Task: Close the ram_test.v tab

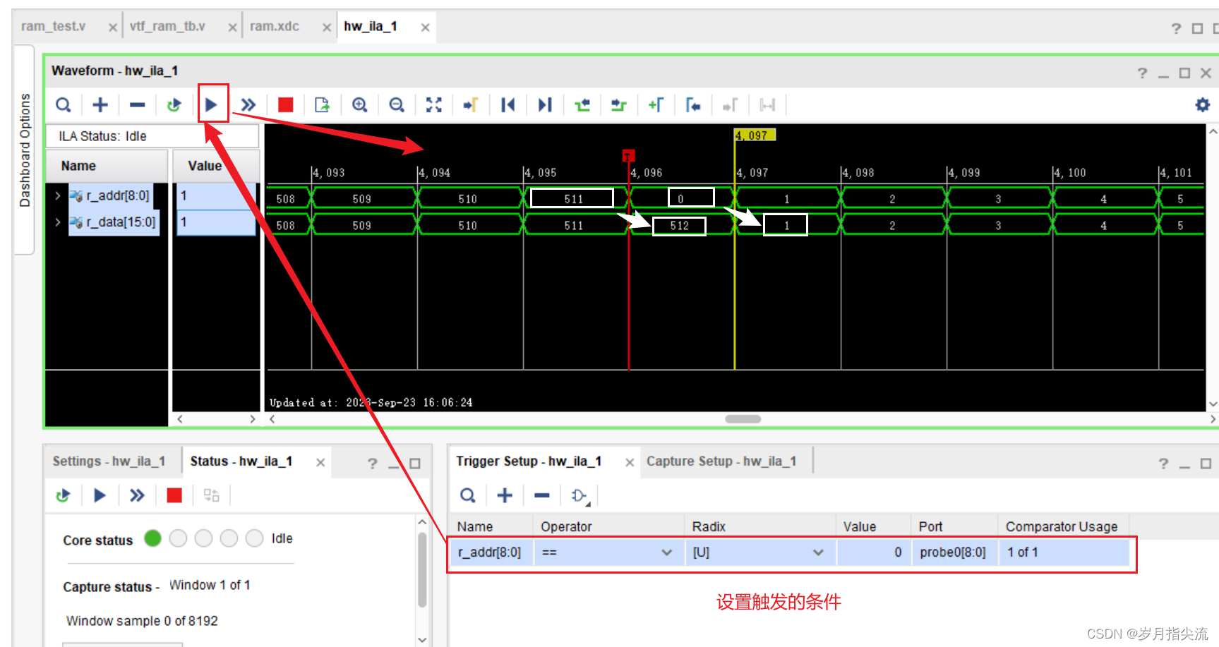Action: [112, 28]
